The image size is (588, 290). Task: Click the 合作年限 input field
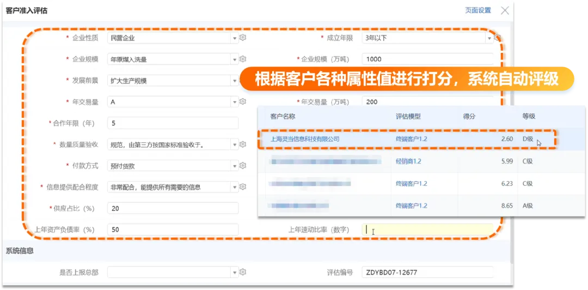point(173,123)
